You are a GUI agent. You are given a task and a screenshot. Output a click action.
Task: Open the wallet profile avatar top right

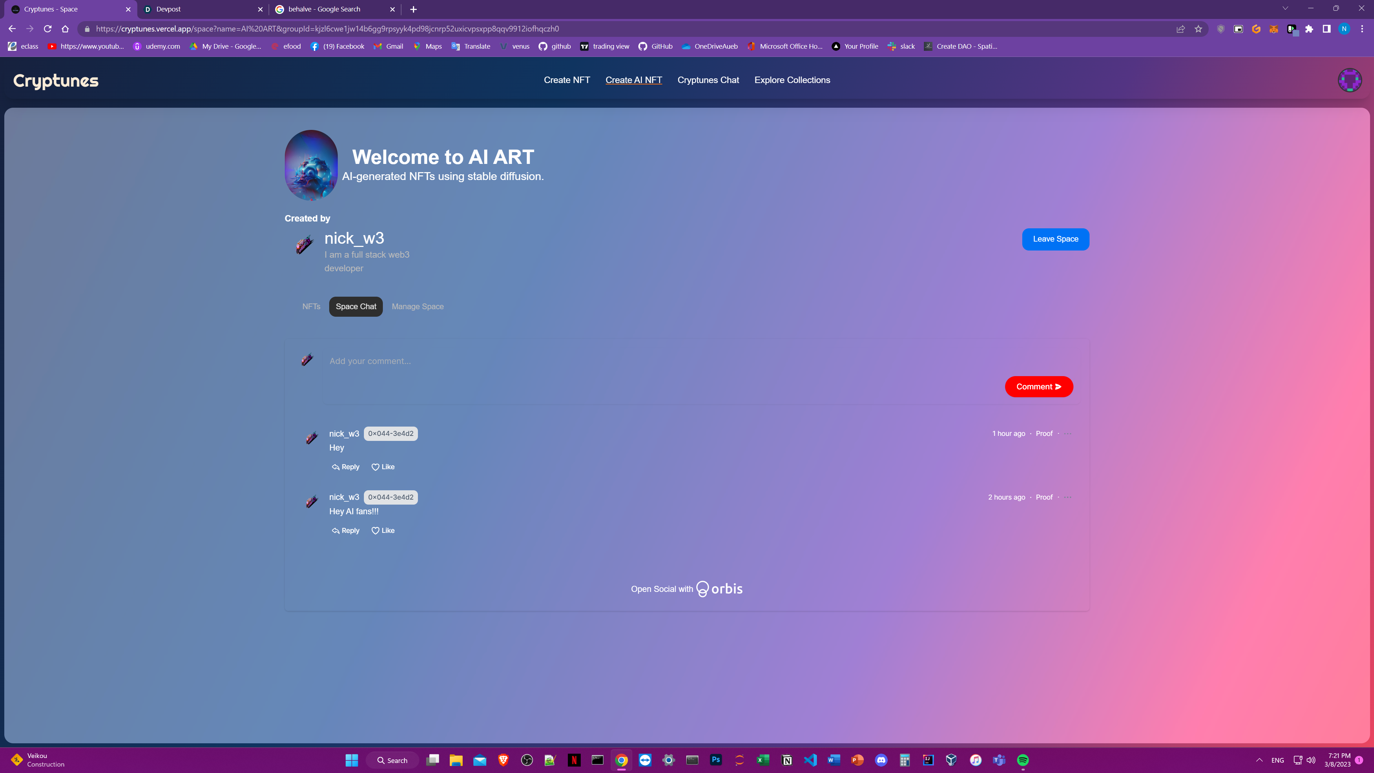point(1349,80)
